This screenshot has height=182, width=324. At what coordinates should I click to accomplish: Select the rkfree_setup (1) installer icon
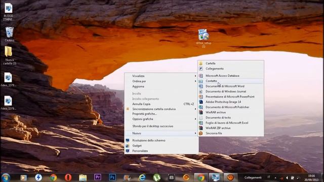204,38
